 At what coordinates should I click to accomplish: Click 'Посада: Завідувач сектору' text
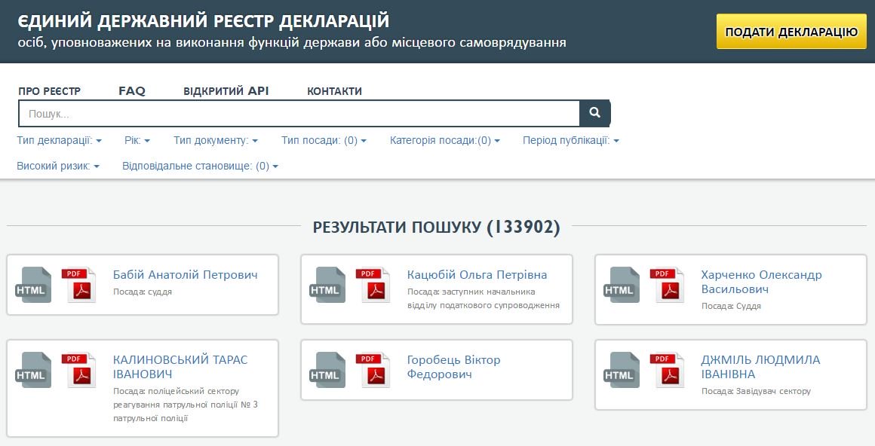(756, 391)
